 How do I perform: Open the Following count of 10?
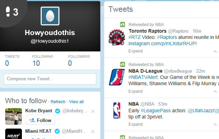(36, 63)
